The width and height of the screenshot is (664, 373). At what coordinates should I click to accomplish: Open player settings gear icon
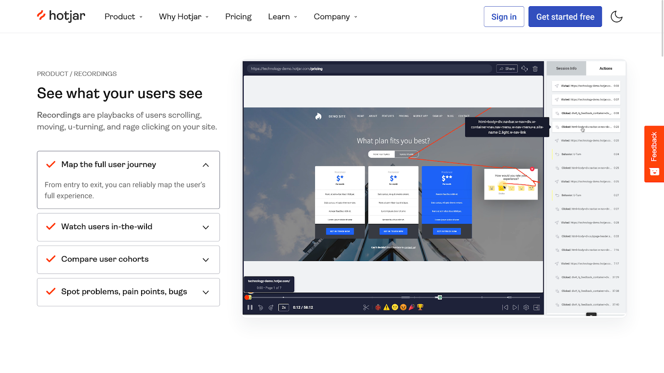coord(526,308)
